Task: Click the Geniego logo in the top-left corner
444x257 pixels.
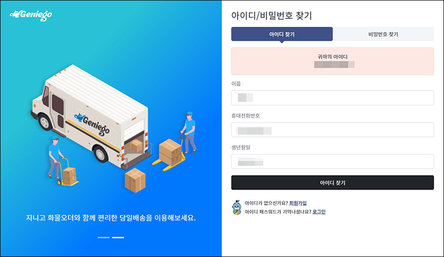Action: coord(31,15)
